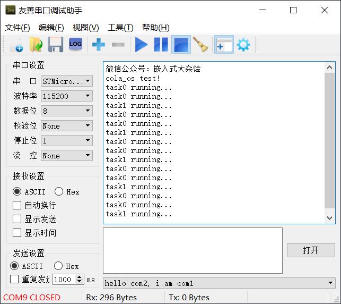Open the 串口 STMicro port dropdown
The height and width of the screenshot is (304, 341).
coord(66,81)
